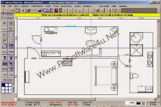
Task: Click the vertical scrollbar up arrow
Action: coord(158,21)
